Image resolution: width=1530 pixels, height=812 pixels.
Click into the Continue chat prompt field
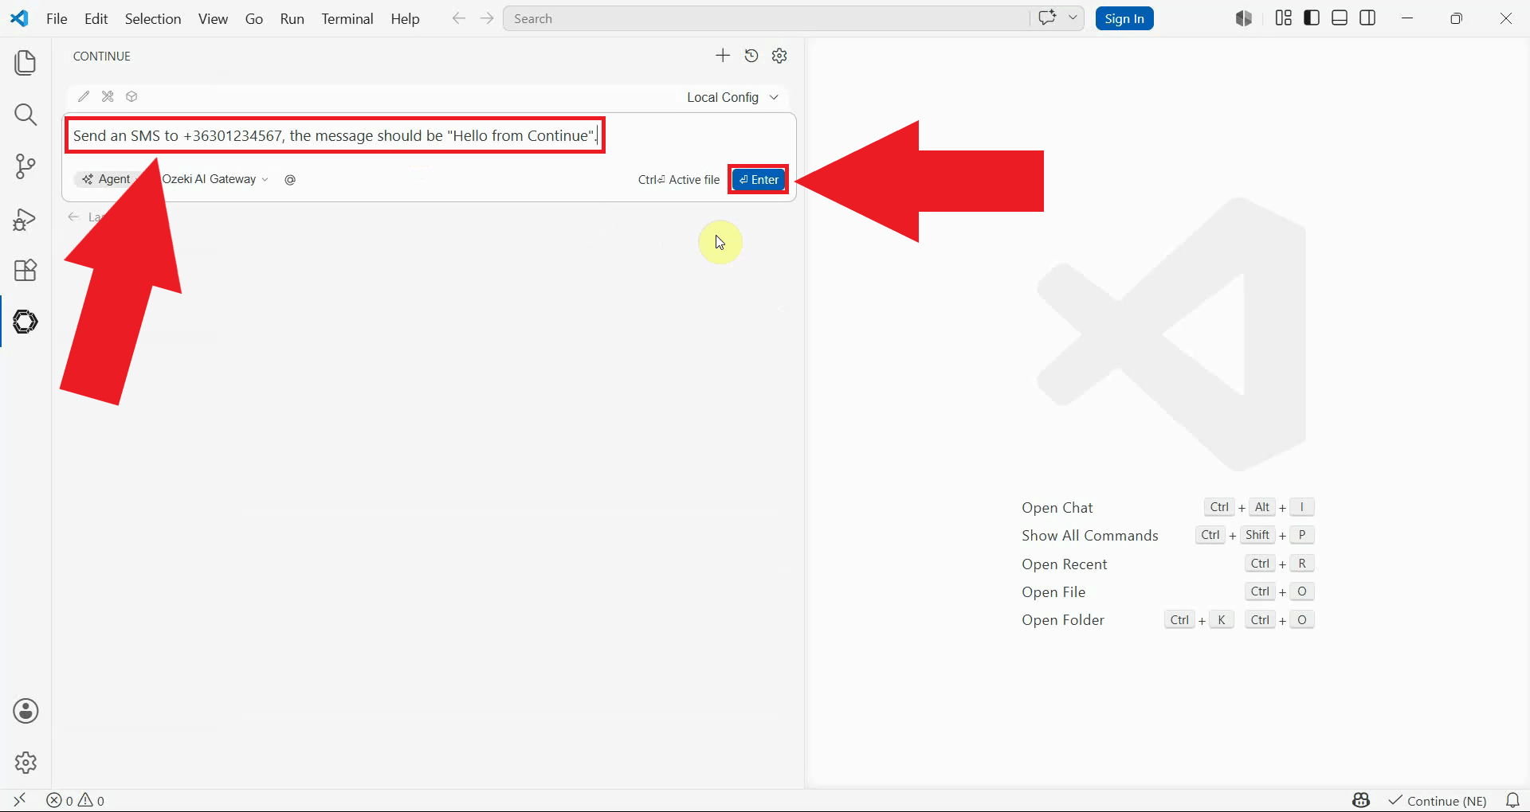(x=335, y=135)
